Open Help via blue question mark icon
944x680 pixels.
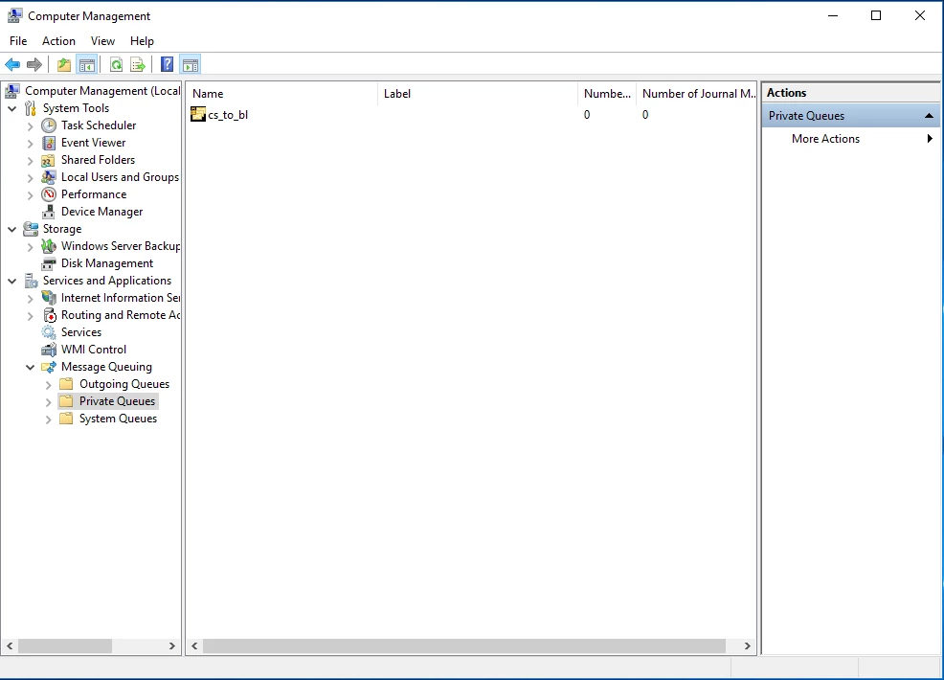click(x=168, y=64)
